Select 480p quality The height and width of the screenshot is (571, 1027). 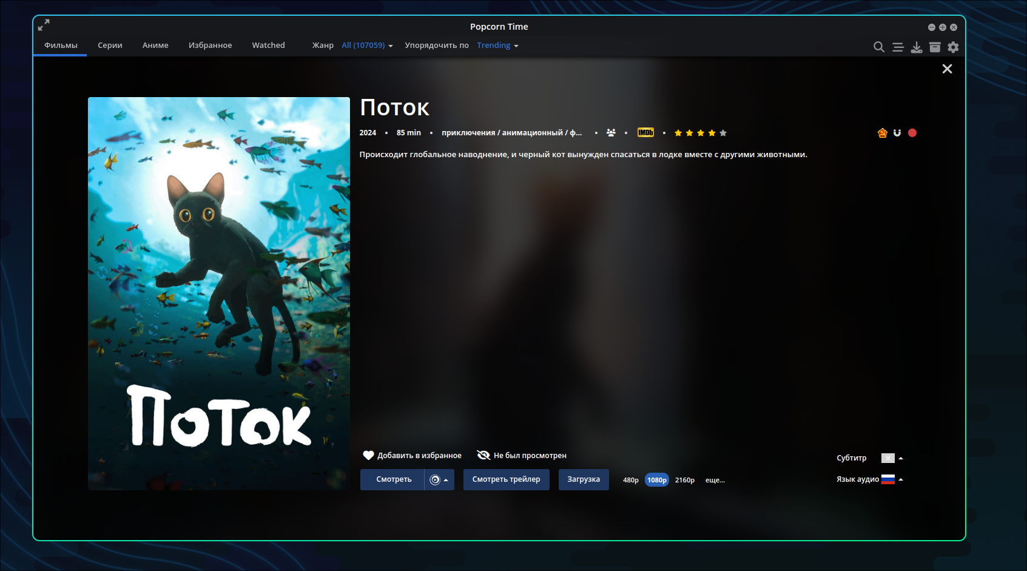coord(631,480)
